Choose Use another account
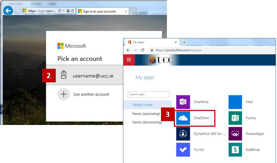 pyautogui.click(x=91, y=94)
